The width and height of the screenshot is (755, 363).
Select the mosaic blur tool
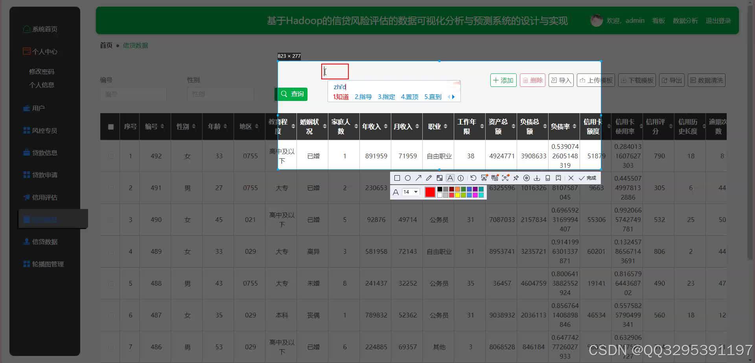point(440,178)
